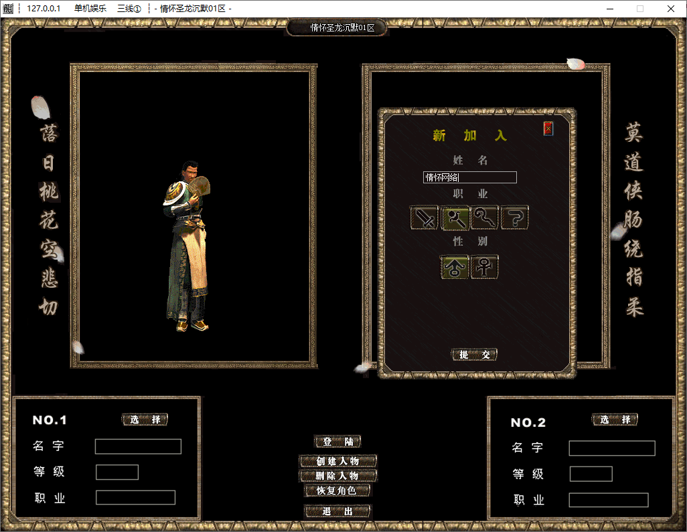
Task: Click NO.2 名字 name field
Action: coord(612,448)
